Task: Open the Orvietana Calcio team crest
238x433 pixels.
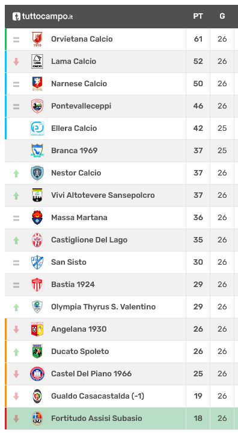Action: click(37, 39)
